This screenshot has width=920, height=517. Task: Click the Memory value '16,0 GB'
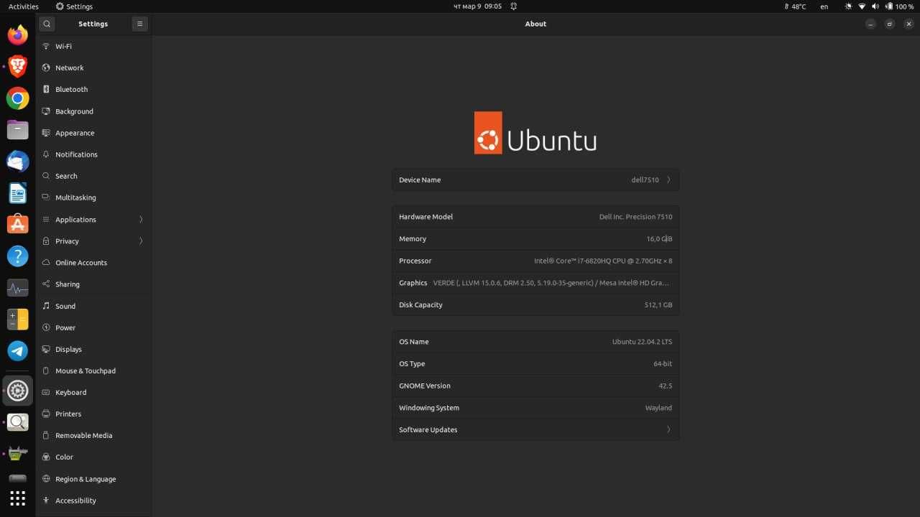click(x=659, y=239)
